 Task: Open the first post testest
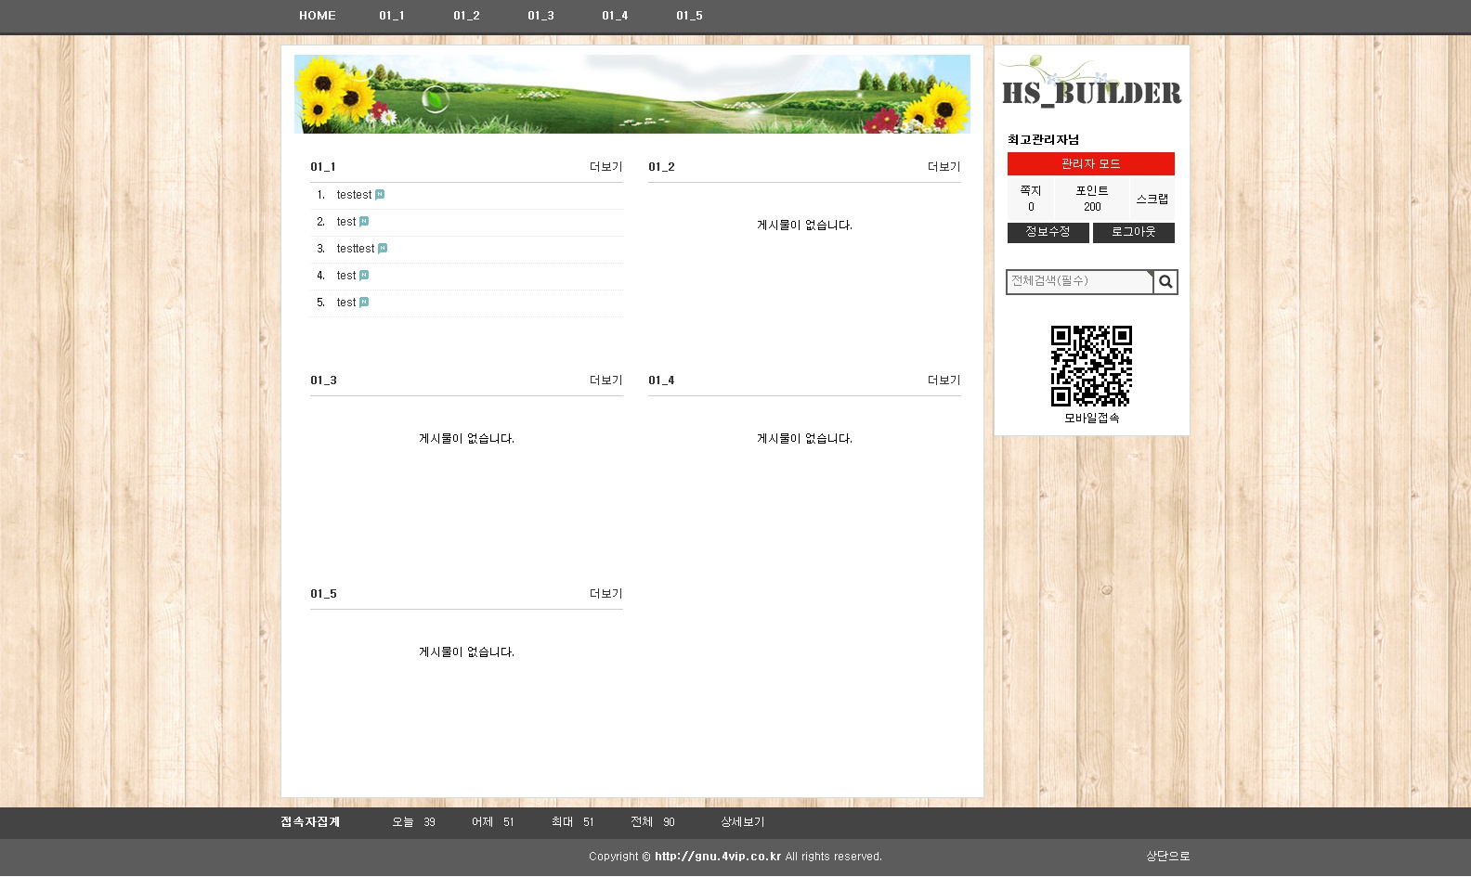tap(354, 195)
